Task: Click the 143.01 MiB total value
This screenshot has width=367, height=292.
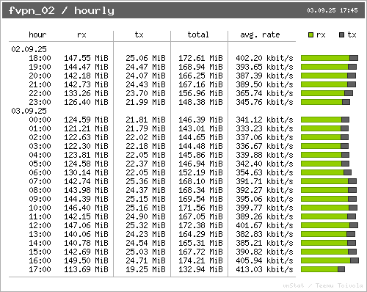Action: (x=200, y=128)
